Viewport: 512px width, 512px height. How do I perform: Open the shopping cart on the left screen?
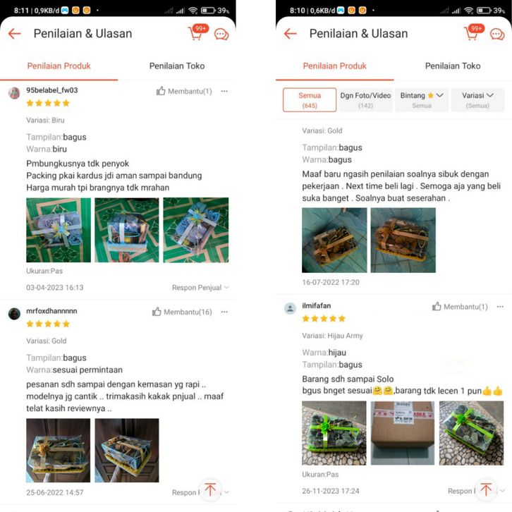pos(197,32)
